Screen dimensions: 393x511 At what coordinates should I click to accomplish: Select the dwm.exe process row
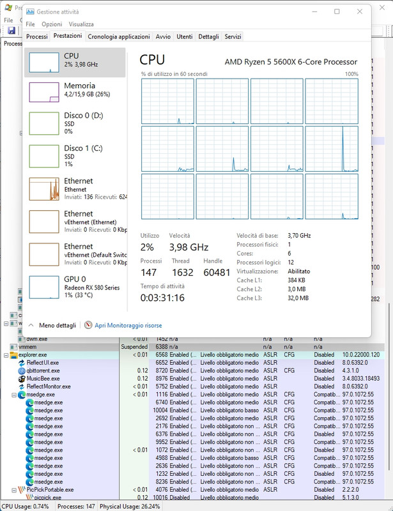pyautogui.click(x=194, y=339)
